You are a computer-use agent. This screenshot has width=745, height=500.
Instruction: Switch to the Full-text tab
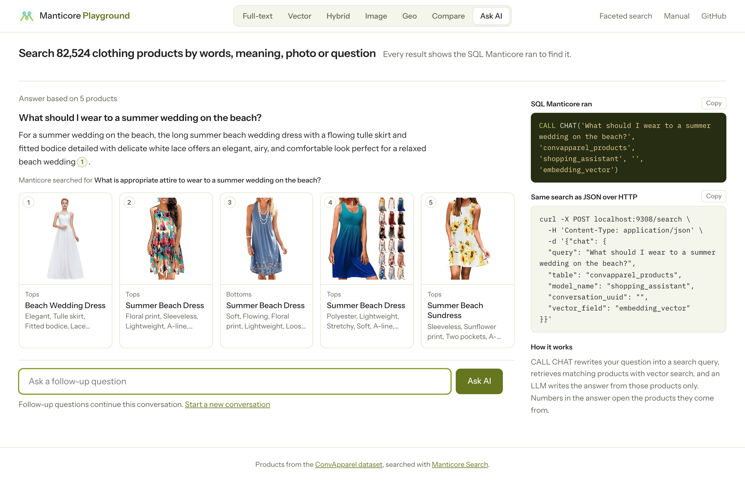(257, 16)
